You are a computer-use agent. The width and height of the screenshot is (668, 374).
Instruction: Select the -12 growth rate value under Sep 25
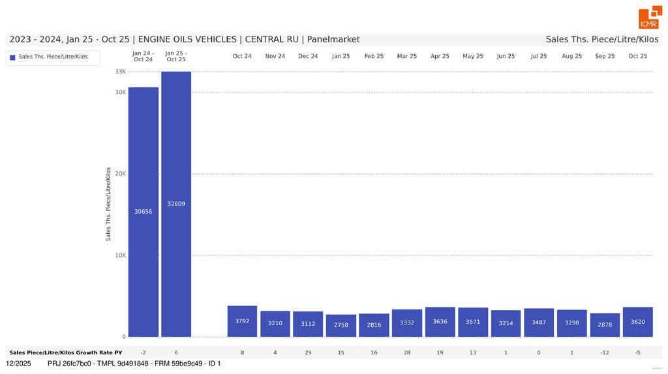click(605, 352)
